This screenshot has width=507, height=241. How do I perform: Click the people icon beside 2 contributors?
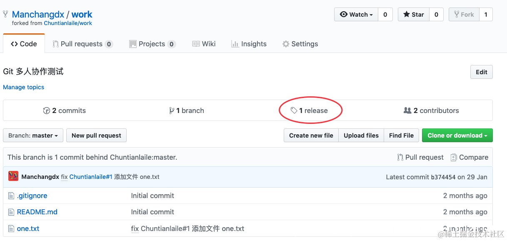tap(407, 110)
